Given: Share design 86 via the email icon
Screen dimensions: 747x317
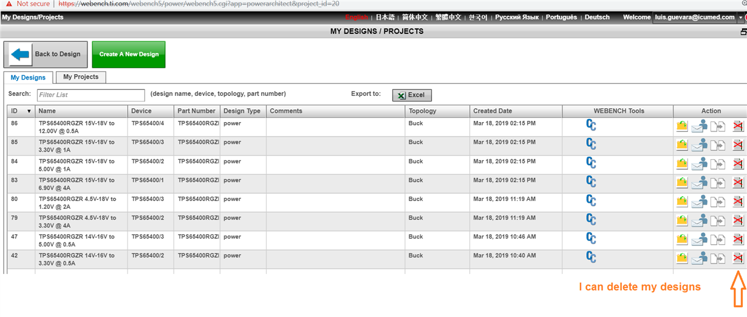Looking at the screenshot, I should tap(700, 126).
